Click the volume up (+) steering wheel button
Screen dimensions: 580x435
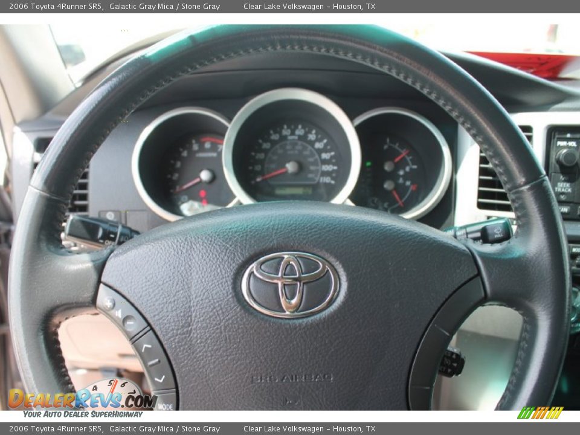[109, 303]
